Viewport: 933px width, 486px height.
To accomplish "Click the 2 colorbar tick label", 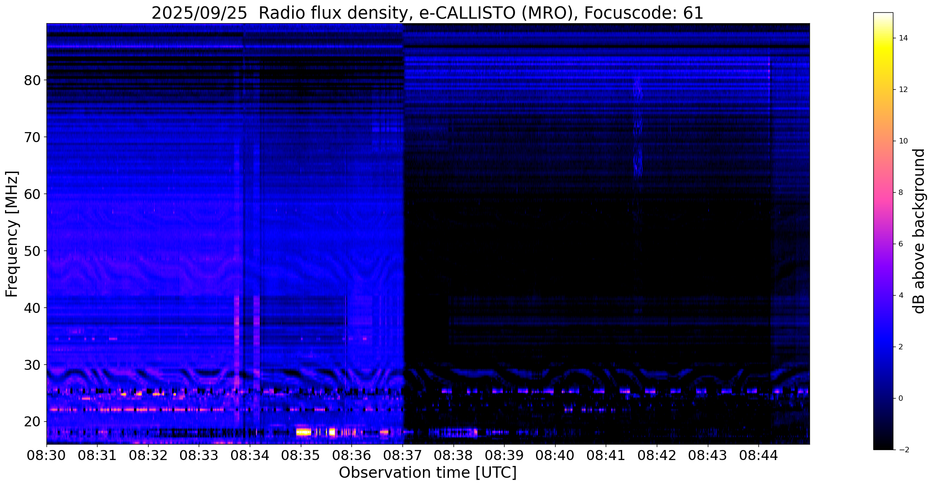I will click(x=900, y=347).
